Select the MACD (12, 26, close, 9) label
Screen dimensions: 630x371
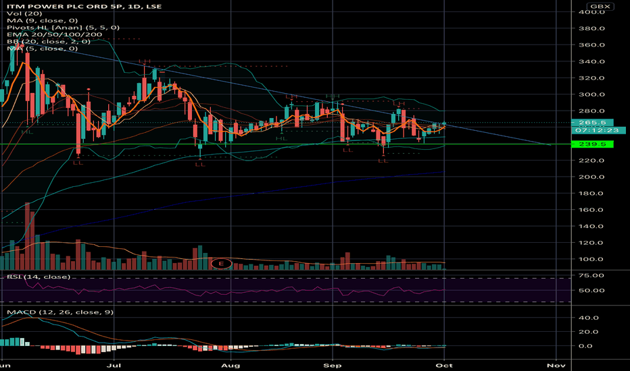[60, 312]
